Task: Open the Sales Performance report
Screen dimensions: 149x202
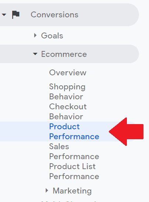Action: (74, 151)
